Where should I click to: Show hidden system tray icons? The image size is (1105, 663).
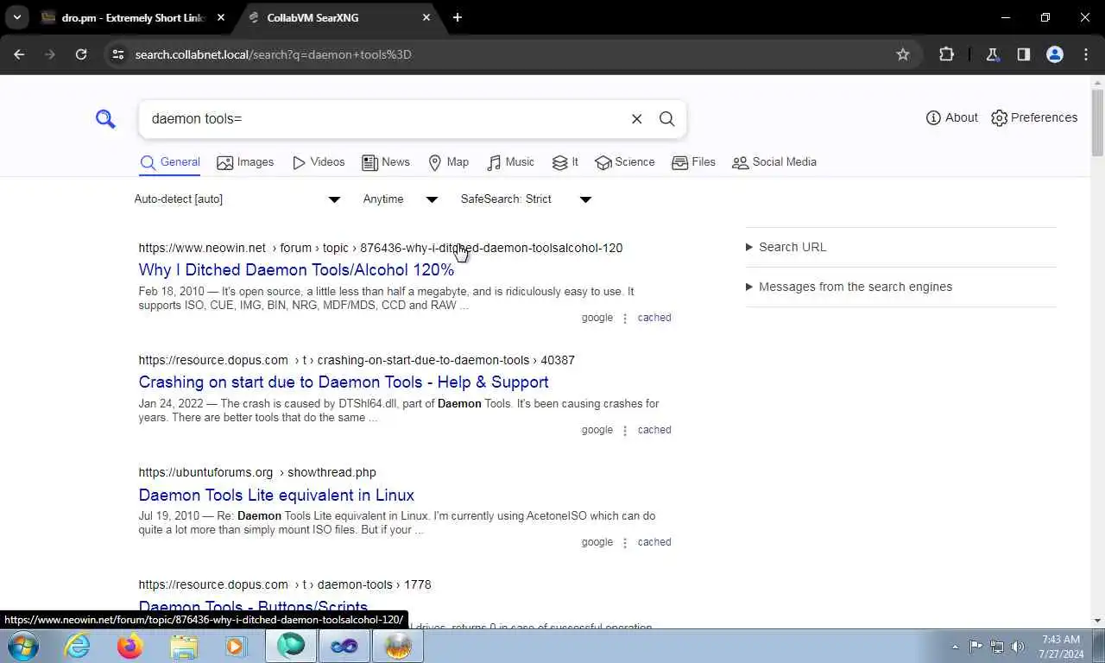[x=955, y=647]
